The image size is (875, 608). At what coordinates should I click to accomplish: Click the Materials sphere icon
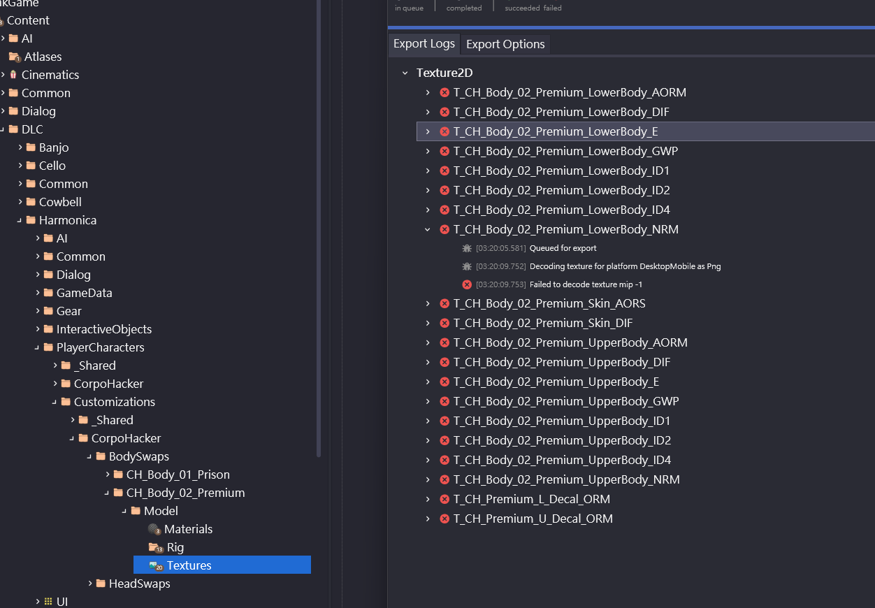(154, 529)
